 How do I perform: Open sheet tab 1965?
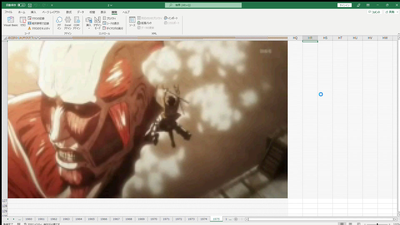[x=91, y=219]
